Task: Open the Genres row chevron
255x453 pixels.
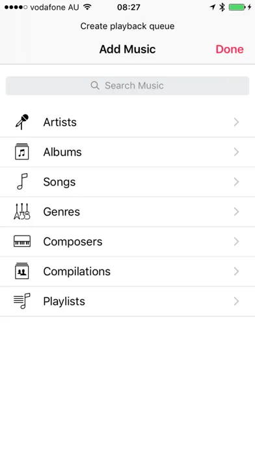Action: pyautogui.click(x=237, y=212)
